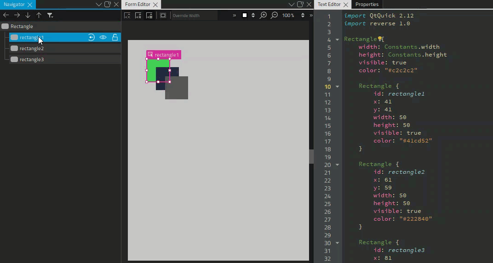Select rectangle2 in the Navigator tree

click(32, 48)
